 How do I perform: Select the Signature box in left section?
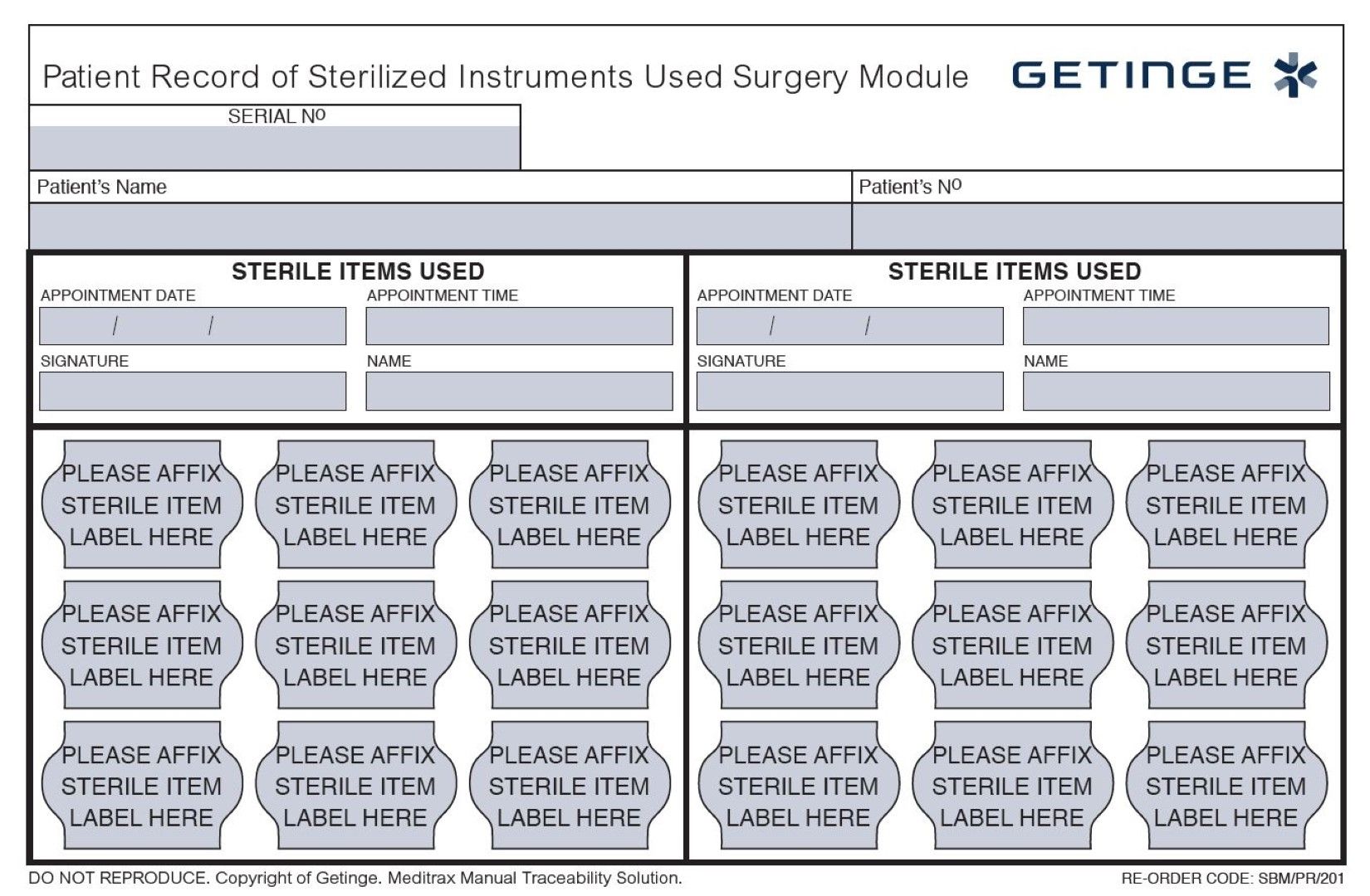(x=193, y=391)
